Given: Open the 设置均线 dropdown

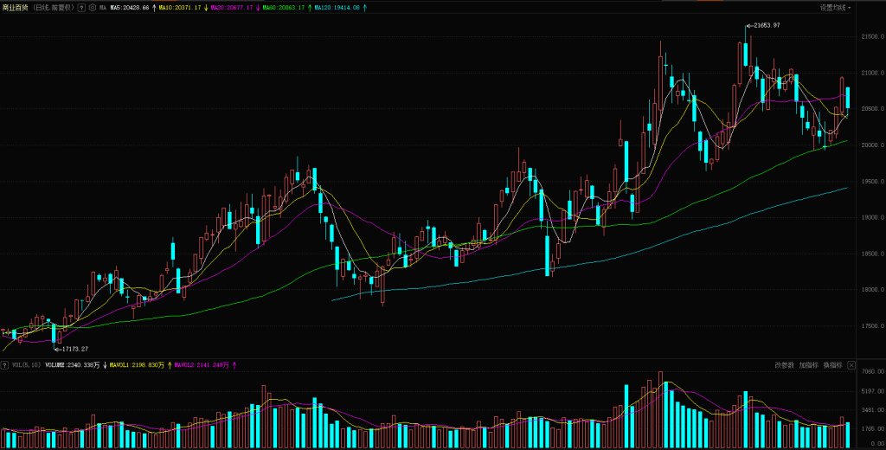Looking at the screenshot, I should tap(835, 7).
